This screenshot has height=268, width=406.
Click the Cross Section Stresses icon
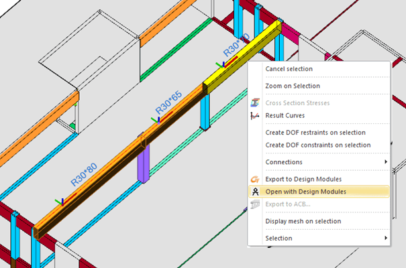(254, 103)
